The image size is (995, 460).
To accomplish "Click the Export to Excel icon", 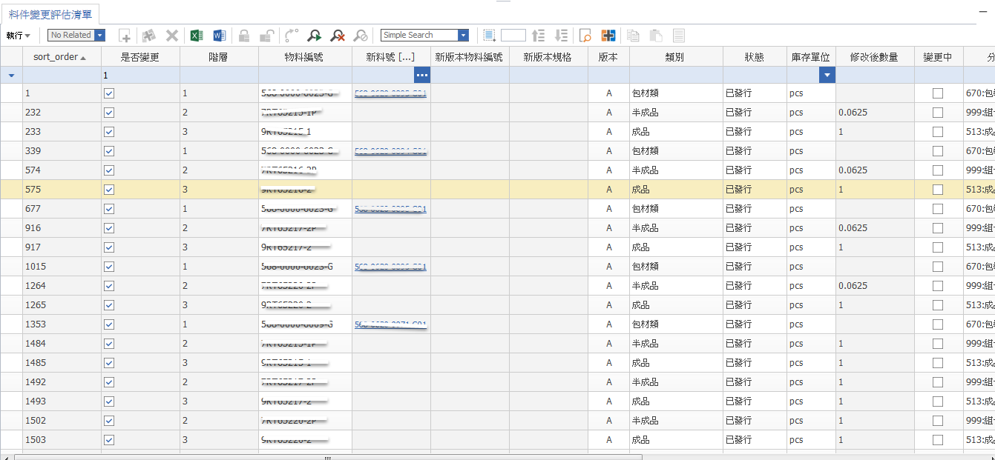I will pos(197,36).
